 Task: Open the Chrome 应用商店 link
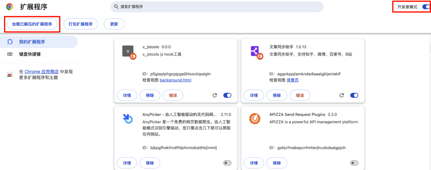(42, 72)
